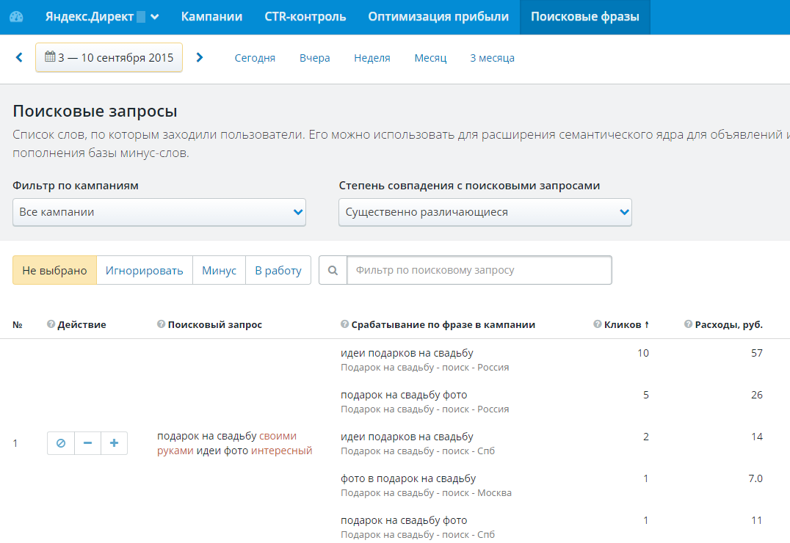Click the dashboard gauge icon in top bar
Viewport: 790px width, 543px height.
pos(16,17)
